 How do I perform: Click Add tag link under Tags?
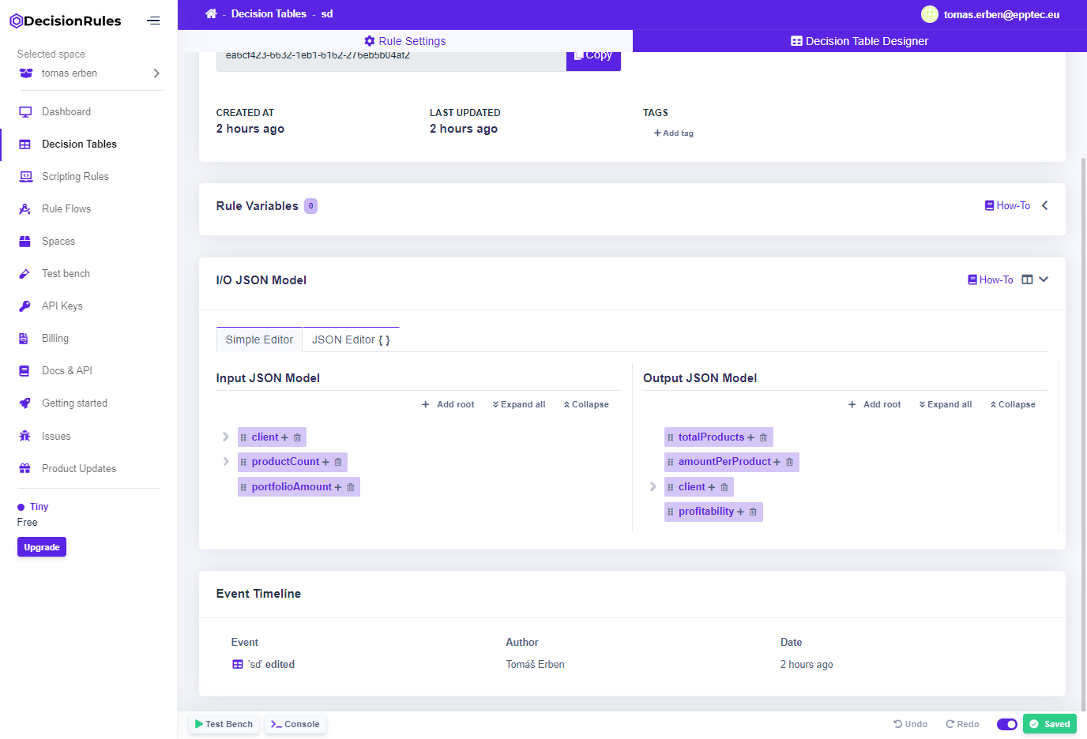click(674, 133)
